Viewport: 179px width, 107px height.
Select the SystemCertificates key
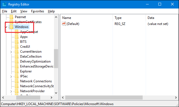(x=28, y=22)
